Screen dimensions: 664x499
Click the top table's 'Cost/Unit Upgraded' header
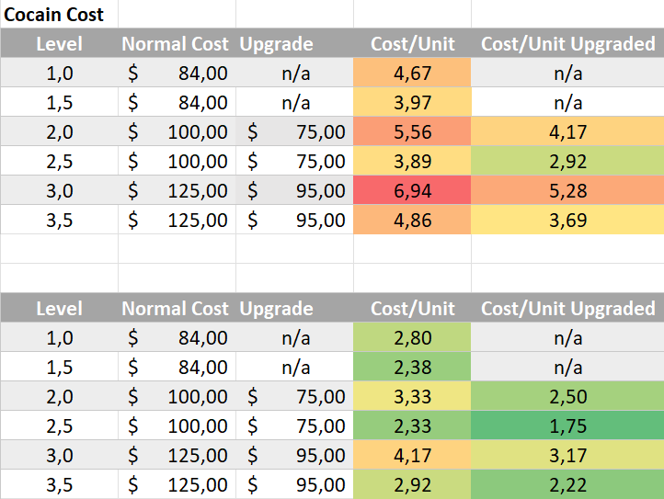(567, 44)
